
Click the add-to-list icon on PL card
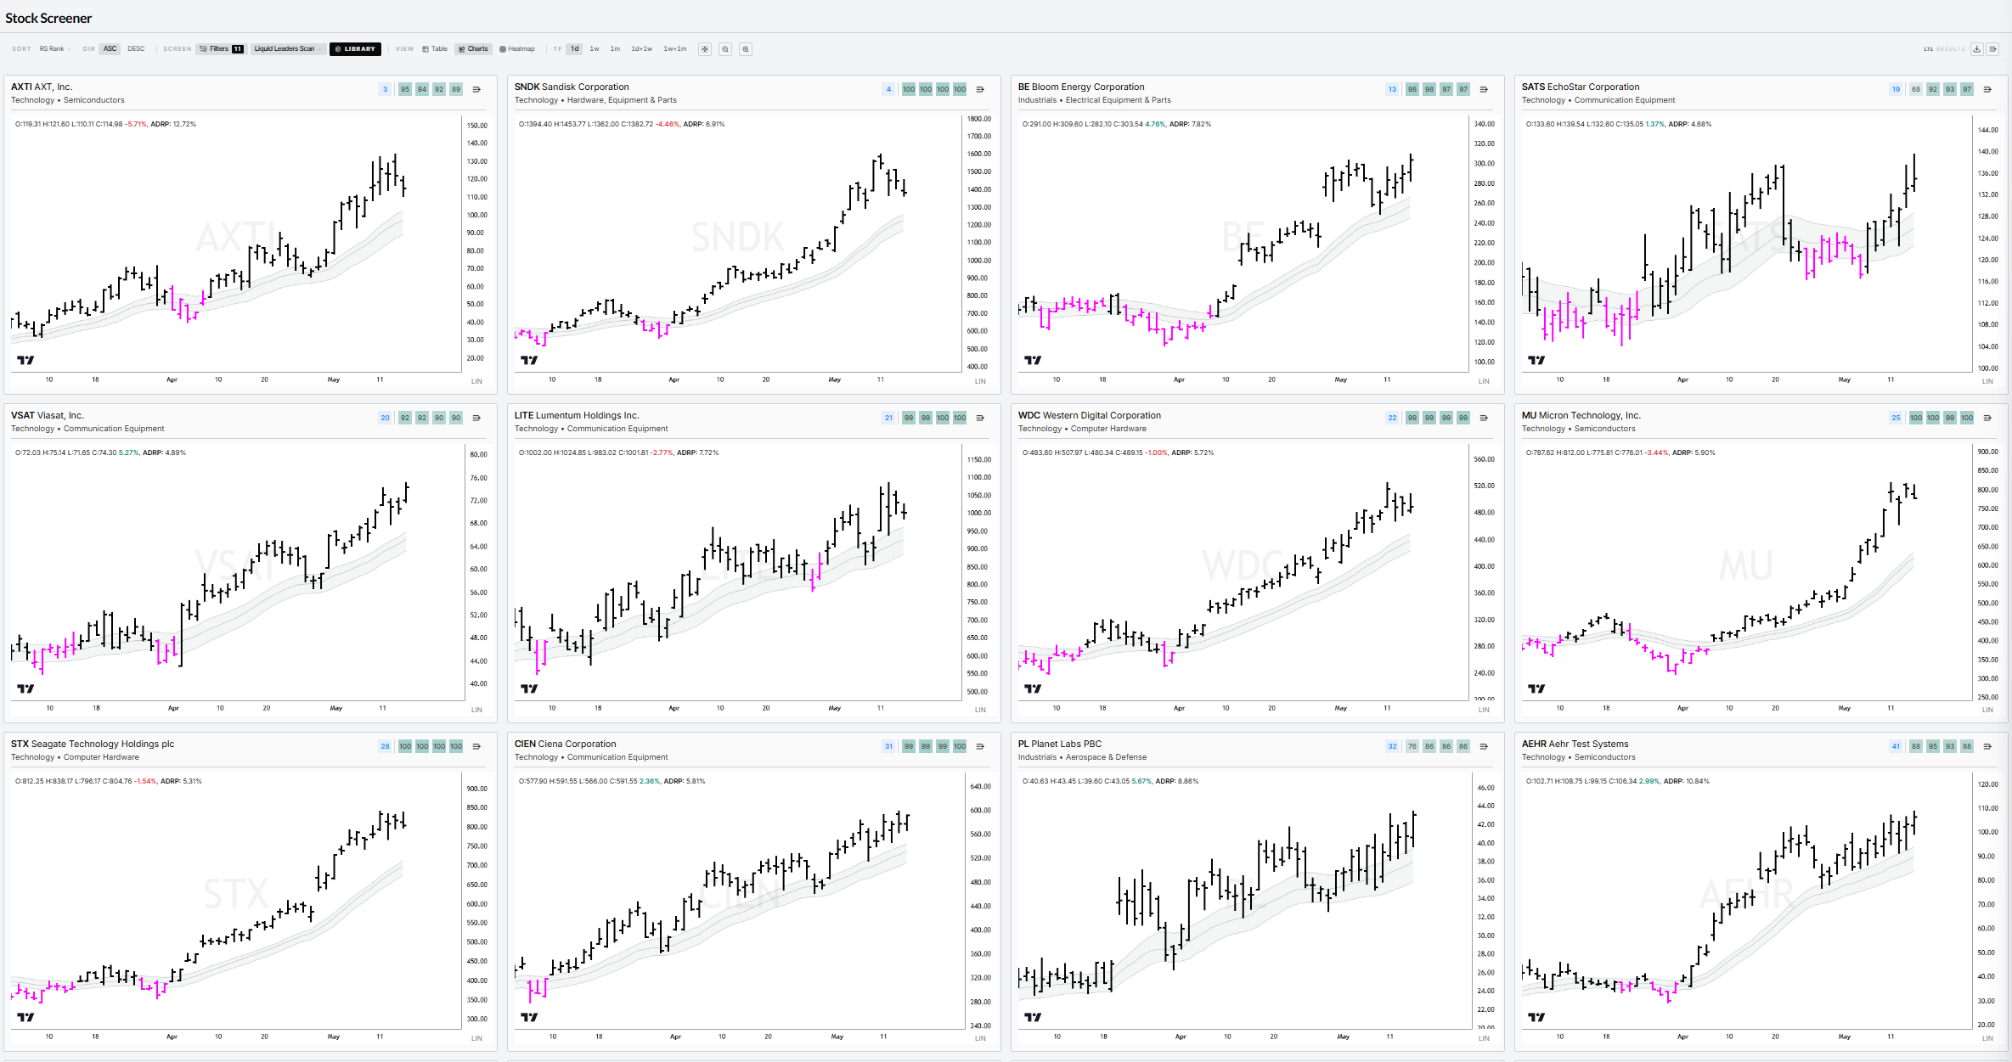coord(1484,746)
